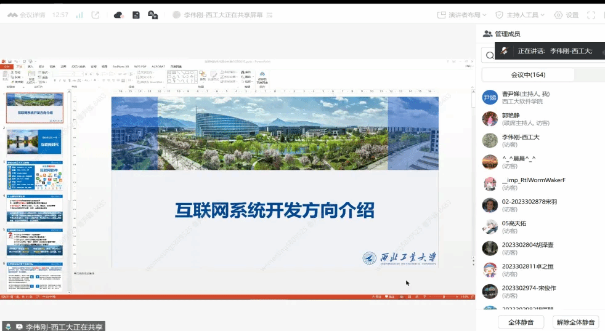Open the cloud recording icon
605x331 pixels.
[x=119, y=15]
